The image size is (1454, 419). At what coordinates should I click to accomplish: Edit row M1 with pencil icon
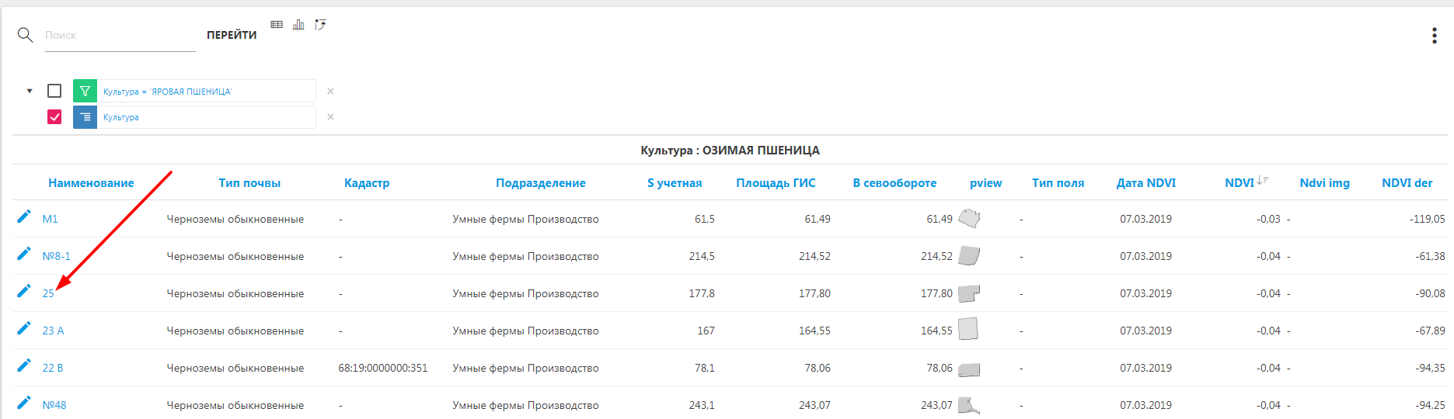(24, 216)
